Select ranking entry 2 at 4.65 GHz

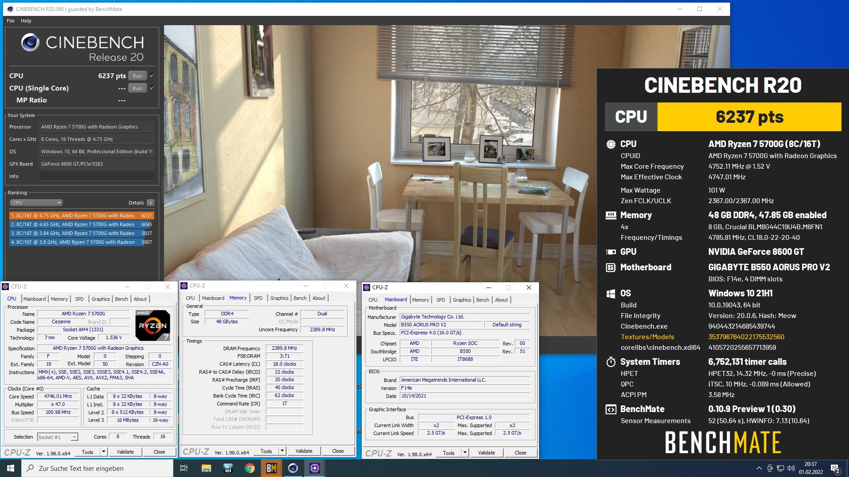point(81,224)
